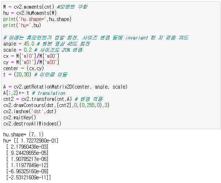Click the print('hu=',hu) line

[x=22, y=25]
